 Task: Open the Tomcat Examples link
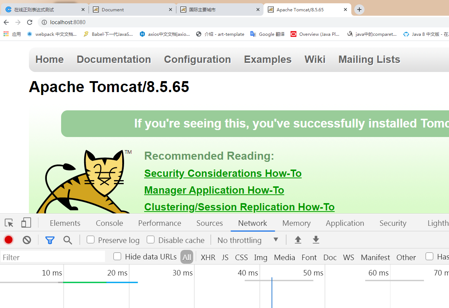[x=268, y=60]
